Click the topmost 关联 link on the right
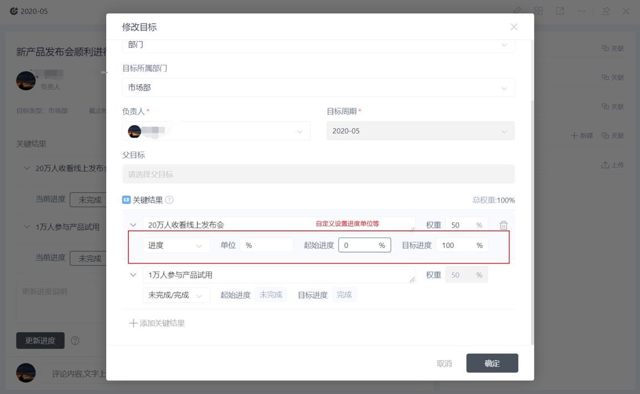The image size is (640, 394). [613, 48]
